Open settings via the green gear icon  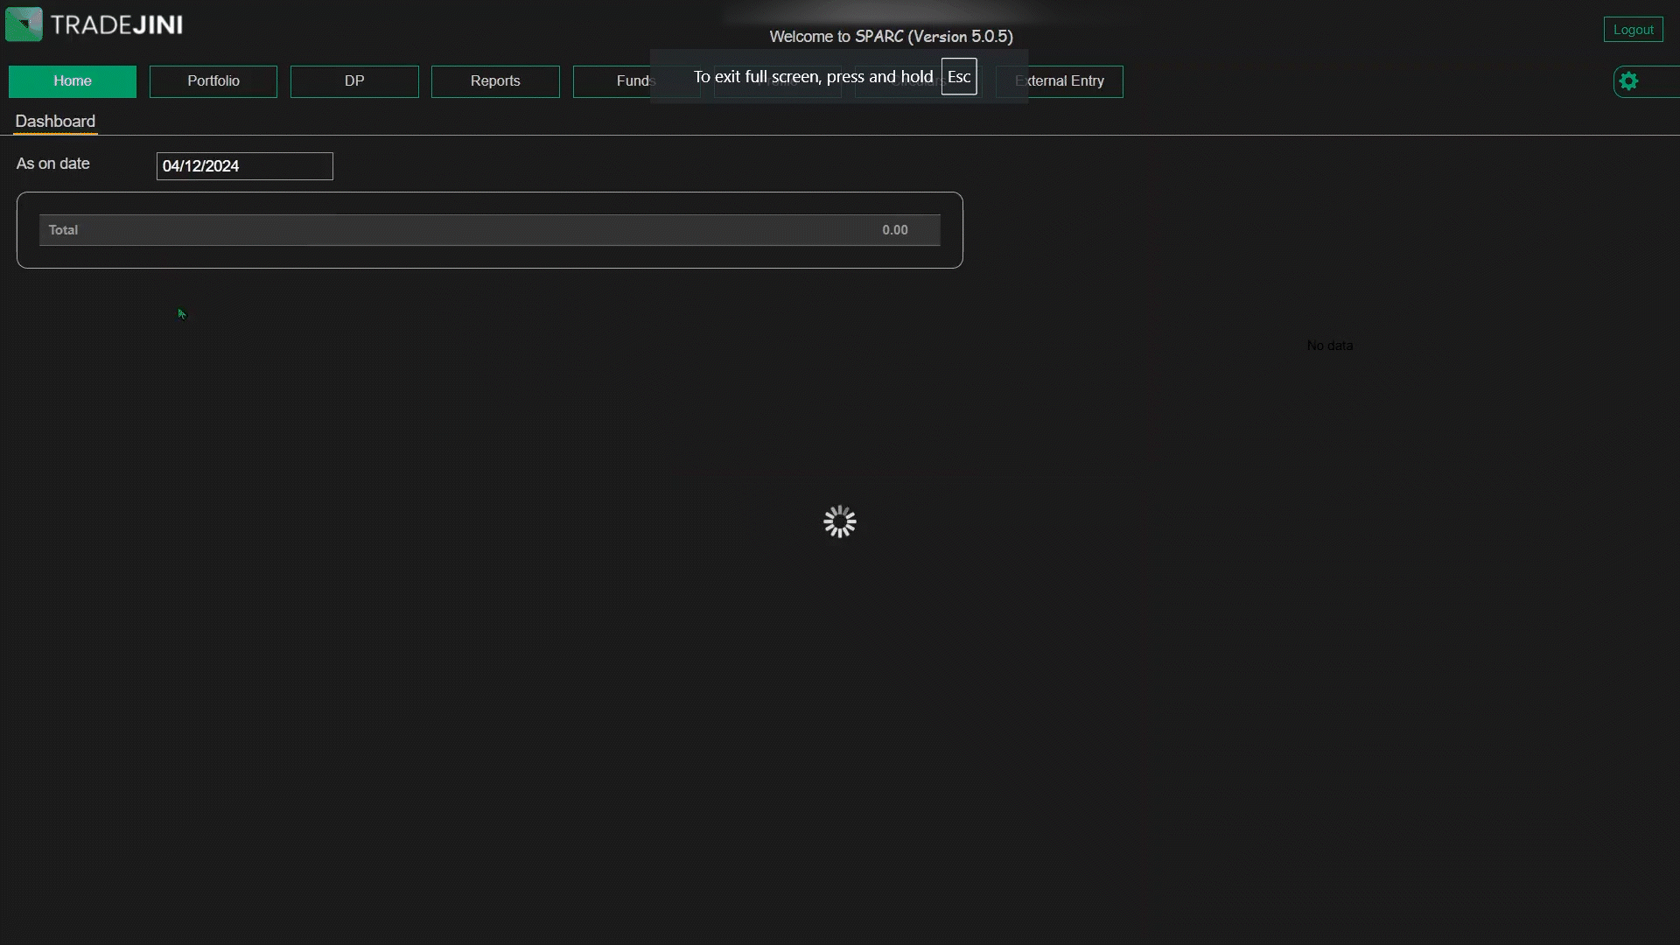point(1628,81)
